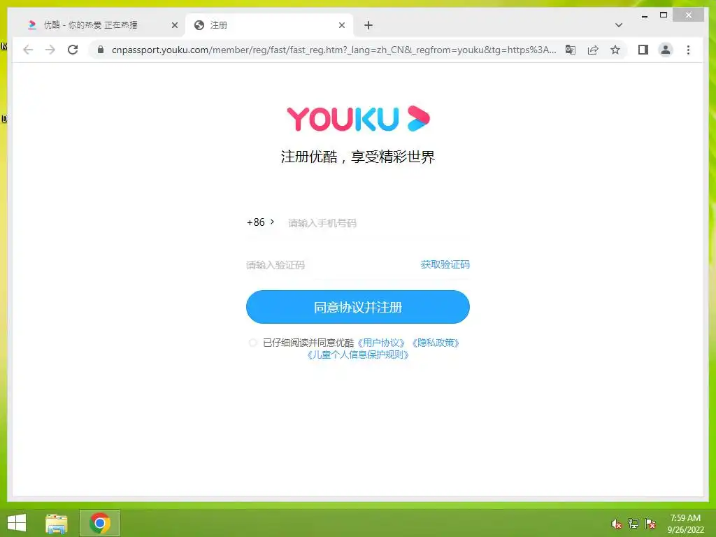The width and height of the screenshot is (716, 537).
Task: Tick the agreement radio button
Action: click(252, 343)
